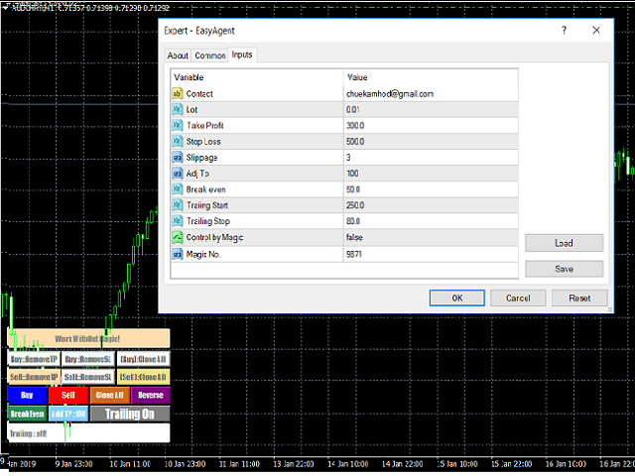This screenshot has height=476, width=635.
Task: Click the Buy button on chart panel
Action: pos(27,395)
